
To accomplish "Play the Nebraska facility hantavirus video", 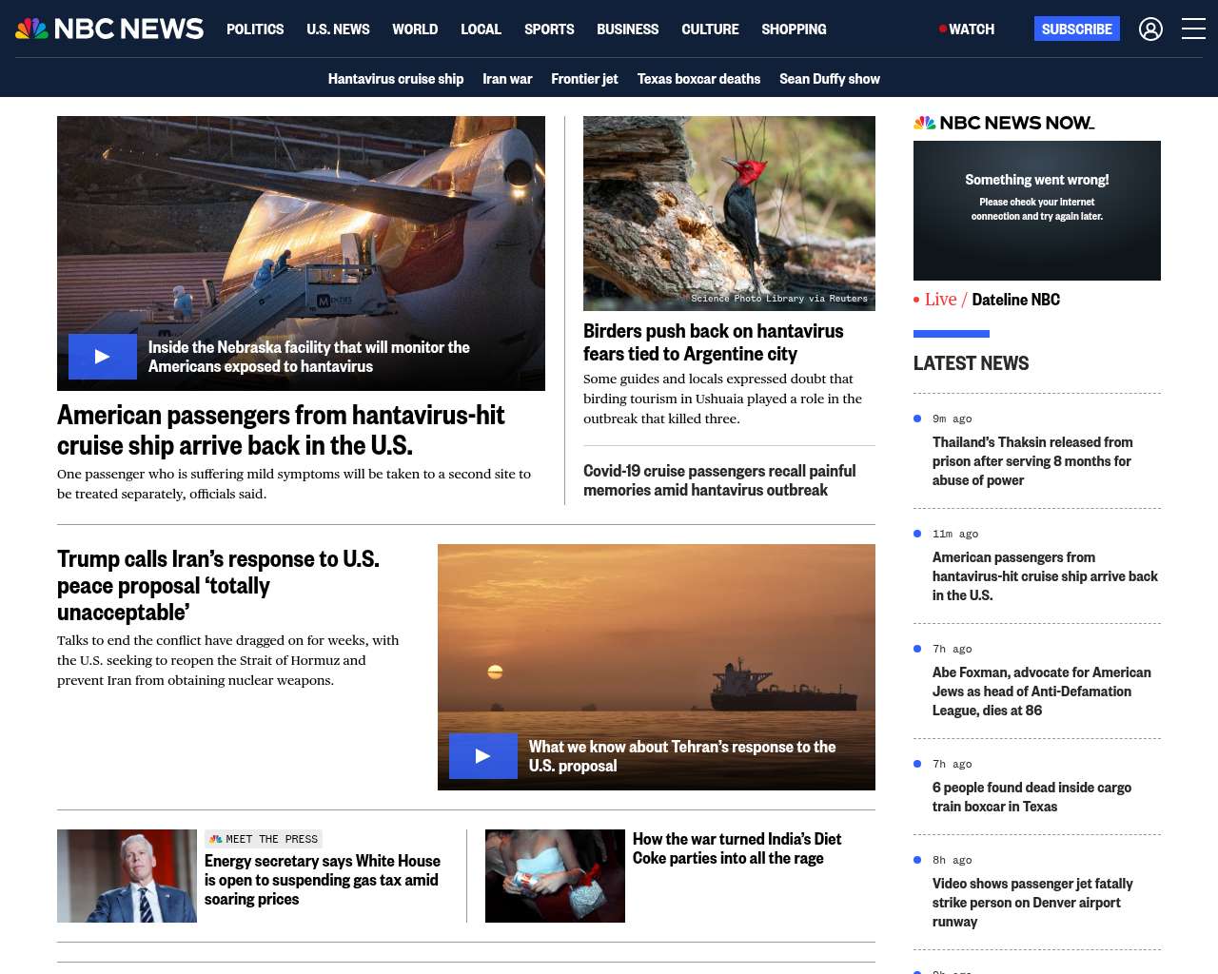I will 103,357.
